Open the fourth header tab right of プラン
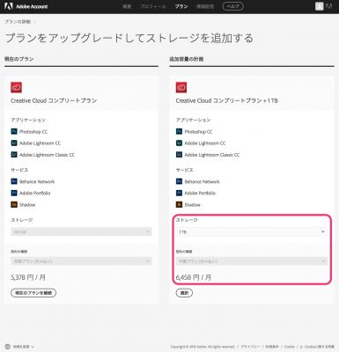 pyautogui.click(x=205, y=6)
